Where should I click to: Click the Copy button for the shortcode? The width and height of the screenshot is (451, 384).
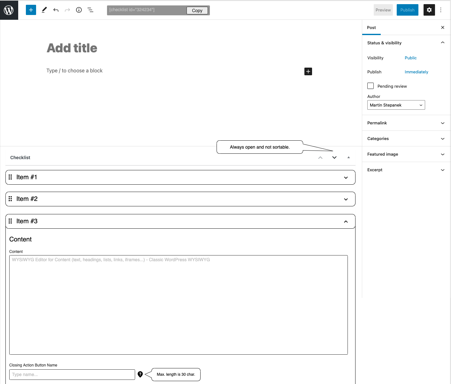197,10
